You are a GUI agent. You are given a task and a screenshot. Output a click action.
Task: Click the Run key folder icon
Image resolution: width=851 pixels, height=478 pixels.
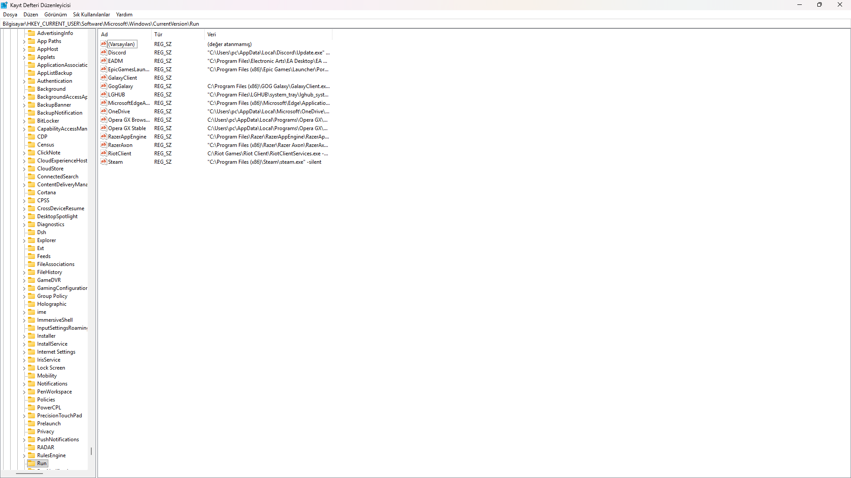31,463
